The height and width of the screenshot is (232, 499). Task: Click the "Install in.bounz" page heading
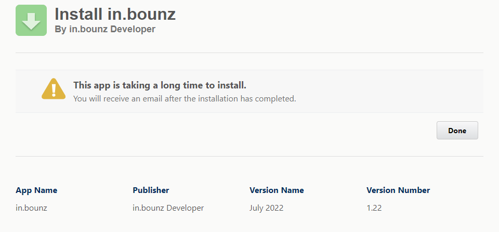point(115,15)
